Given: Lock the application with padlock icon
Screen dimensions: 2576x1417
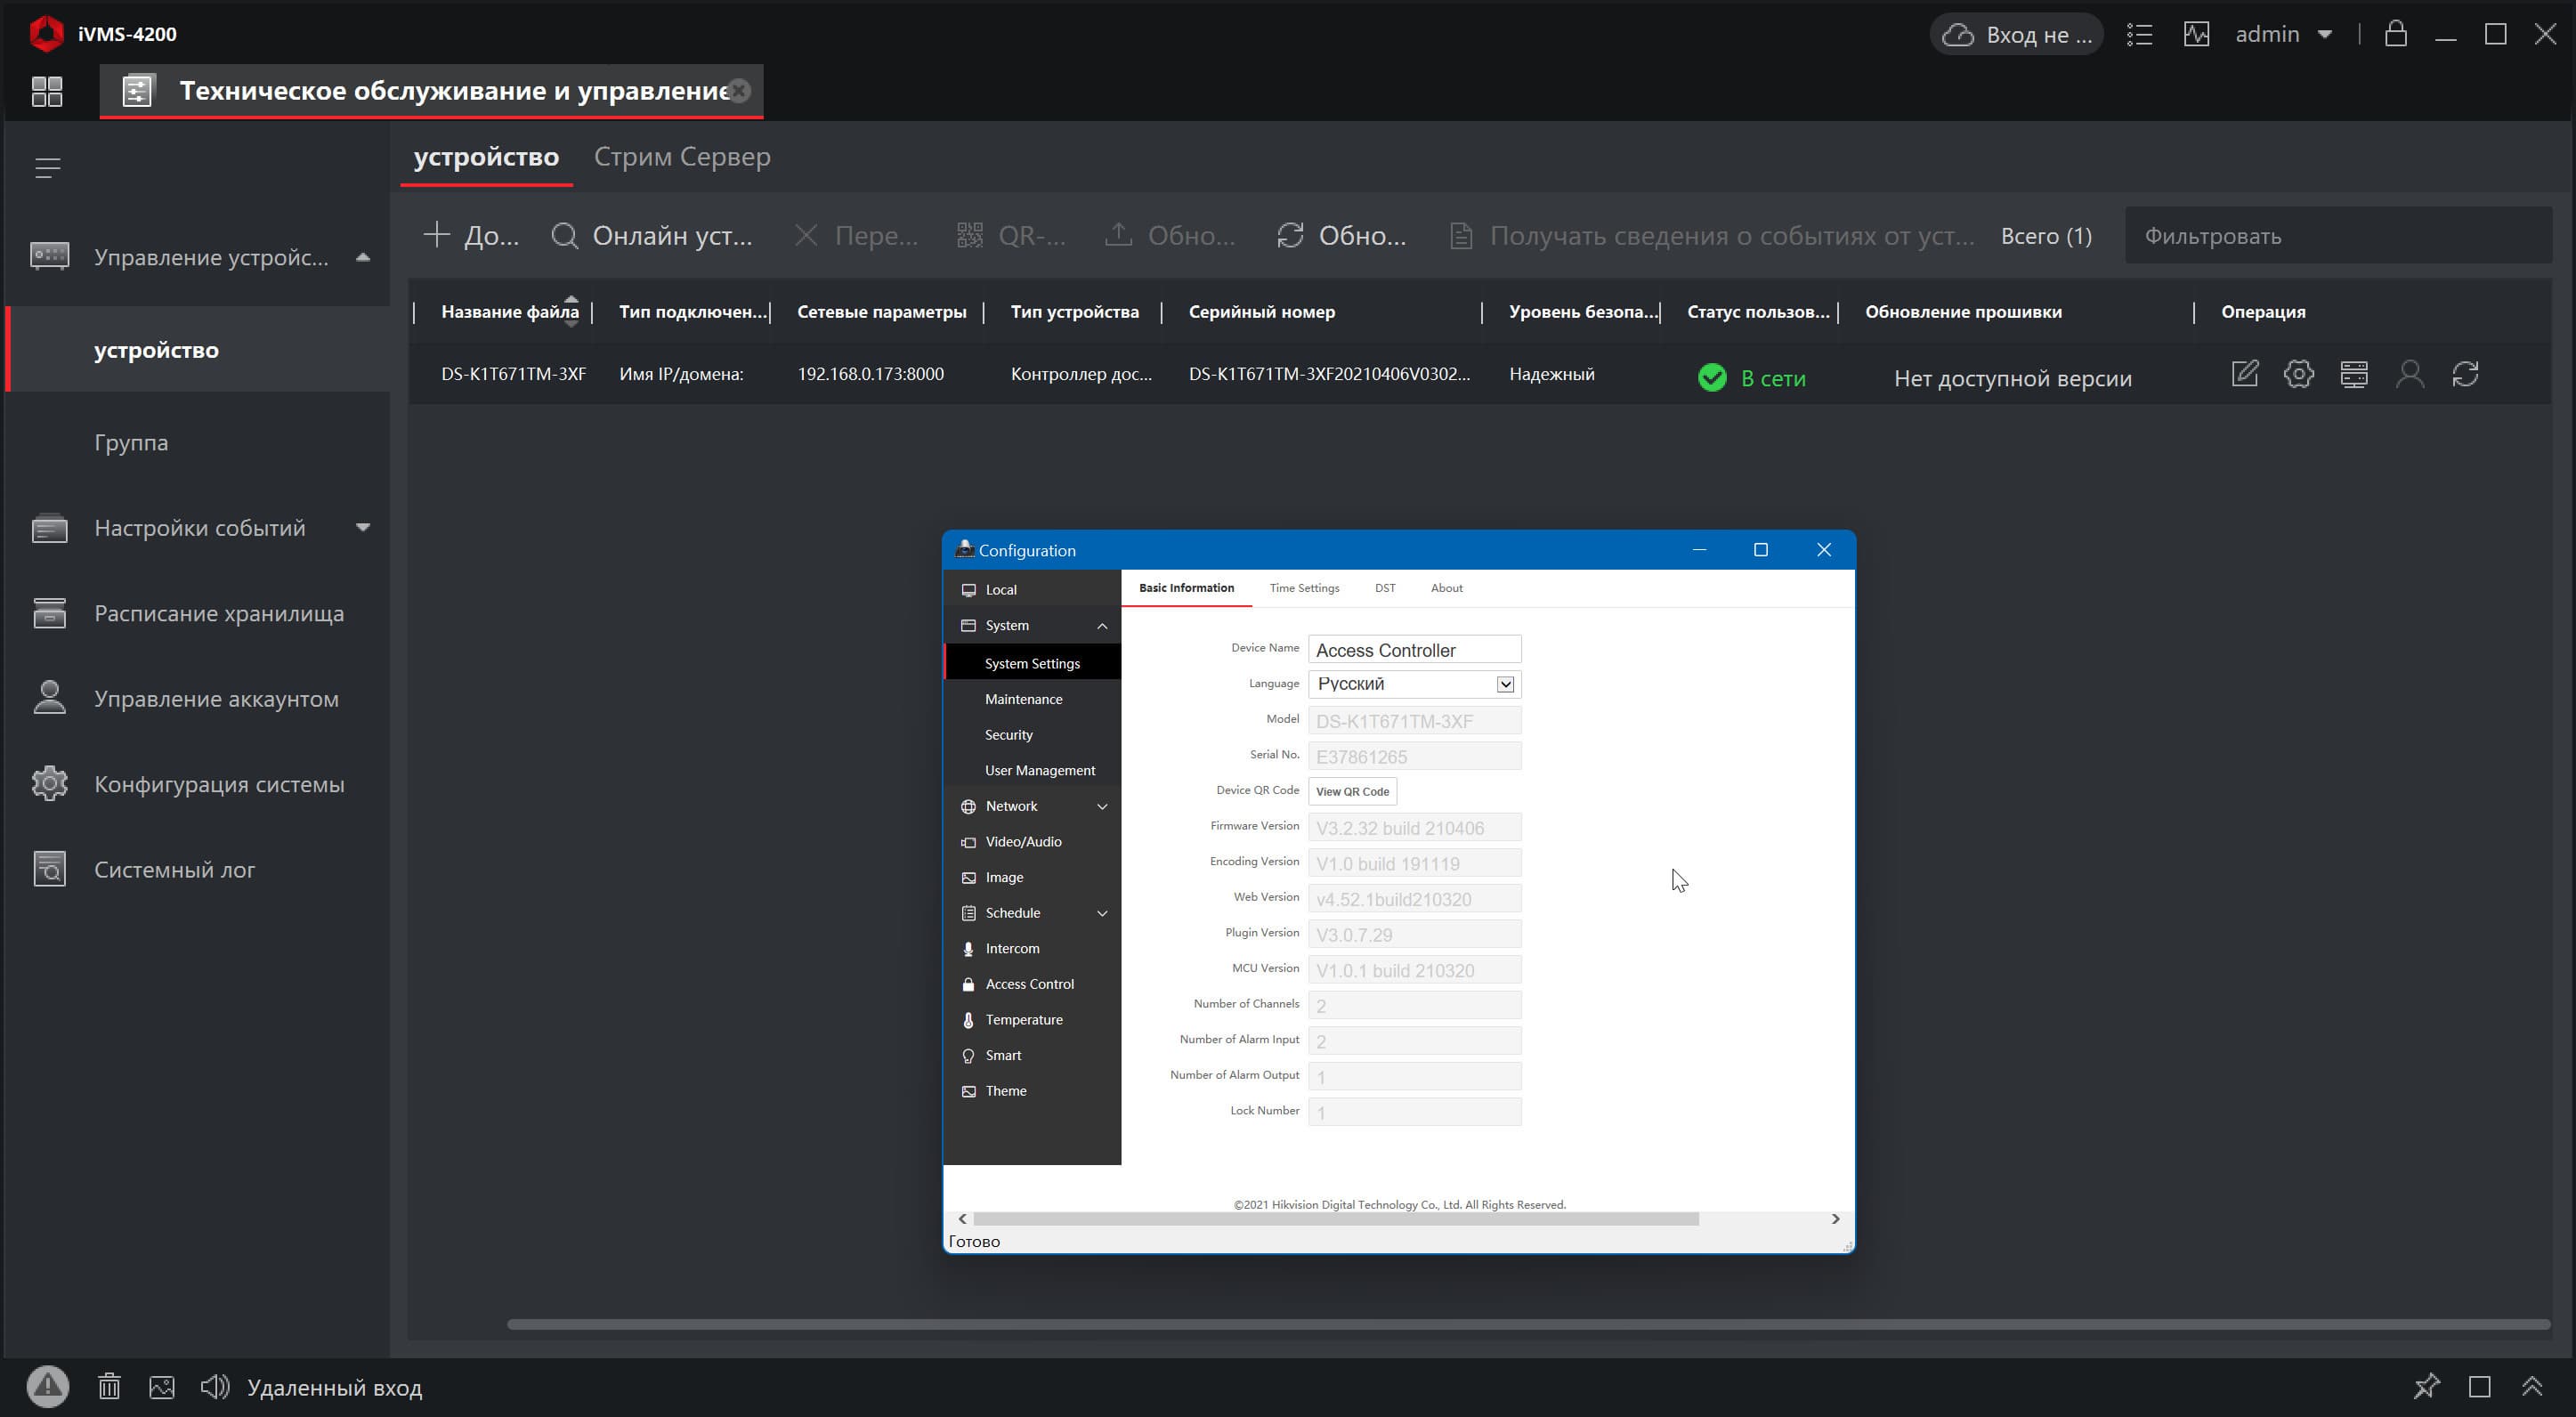Looking at the screenshot, I should point(2396,34).
